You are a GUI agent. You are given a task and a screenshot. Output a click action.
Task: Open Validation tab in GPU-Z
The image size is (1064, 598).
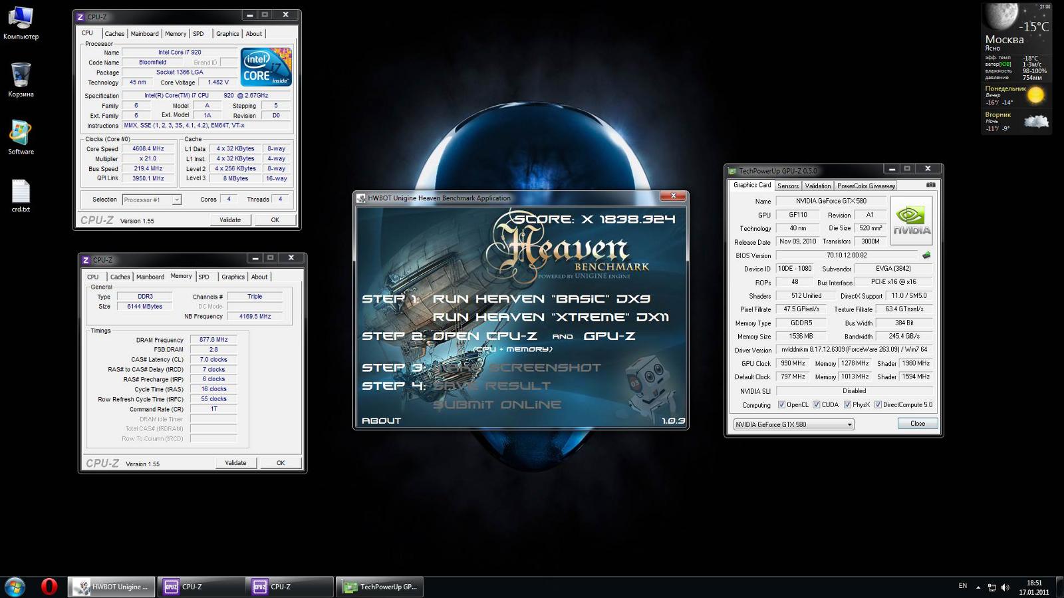tap(817, 186)
